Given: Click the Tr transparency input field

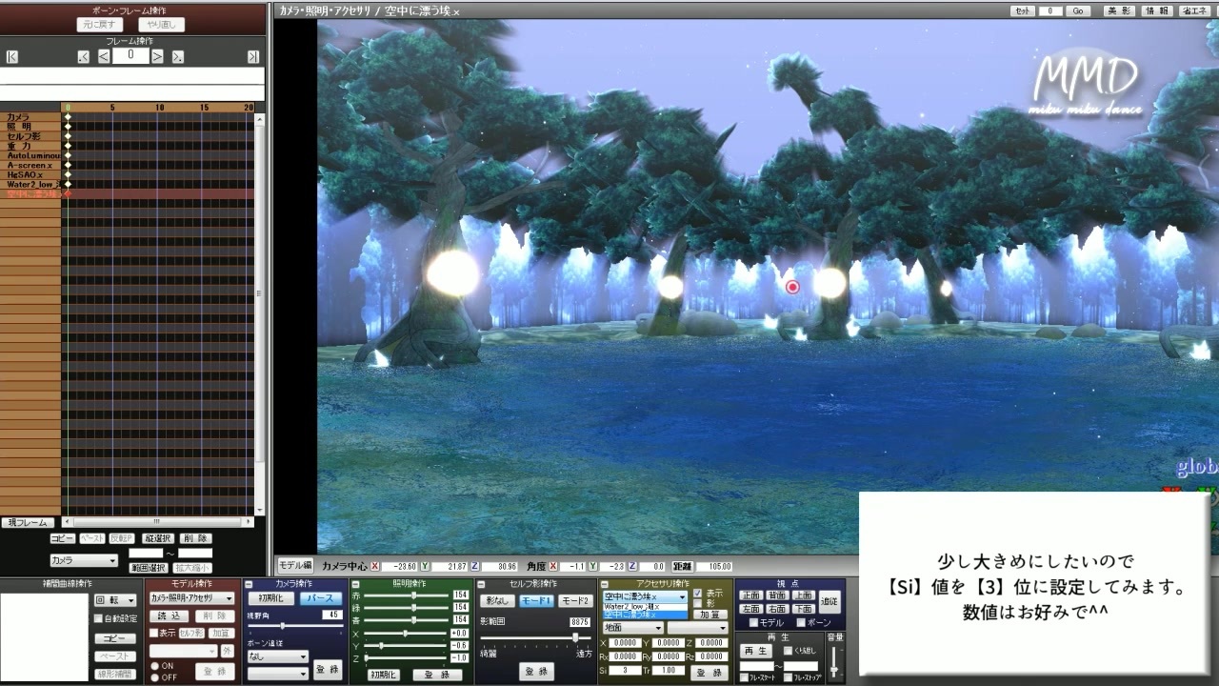Looking at the screenshot, I should pyautogui.click(x=669, y=671).
